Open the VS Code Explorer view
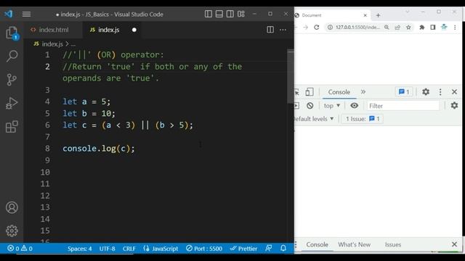The image size is (465, 261). (12, 33)
